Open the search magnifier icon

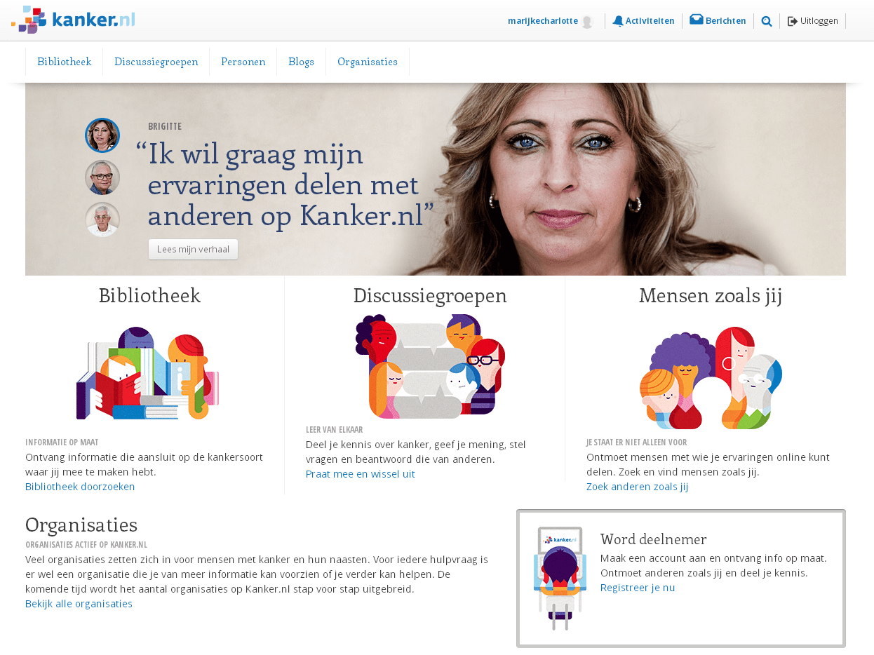pos(767,21)
